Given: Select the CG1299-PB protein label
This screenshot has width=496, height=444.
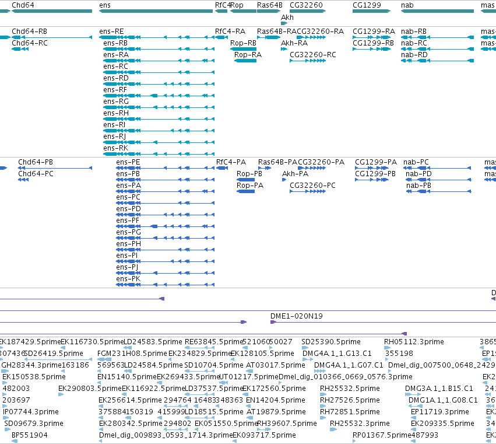Looking at the screenshot, I should pyautogui.click(x=375, y=174).
